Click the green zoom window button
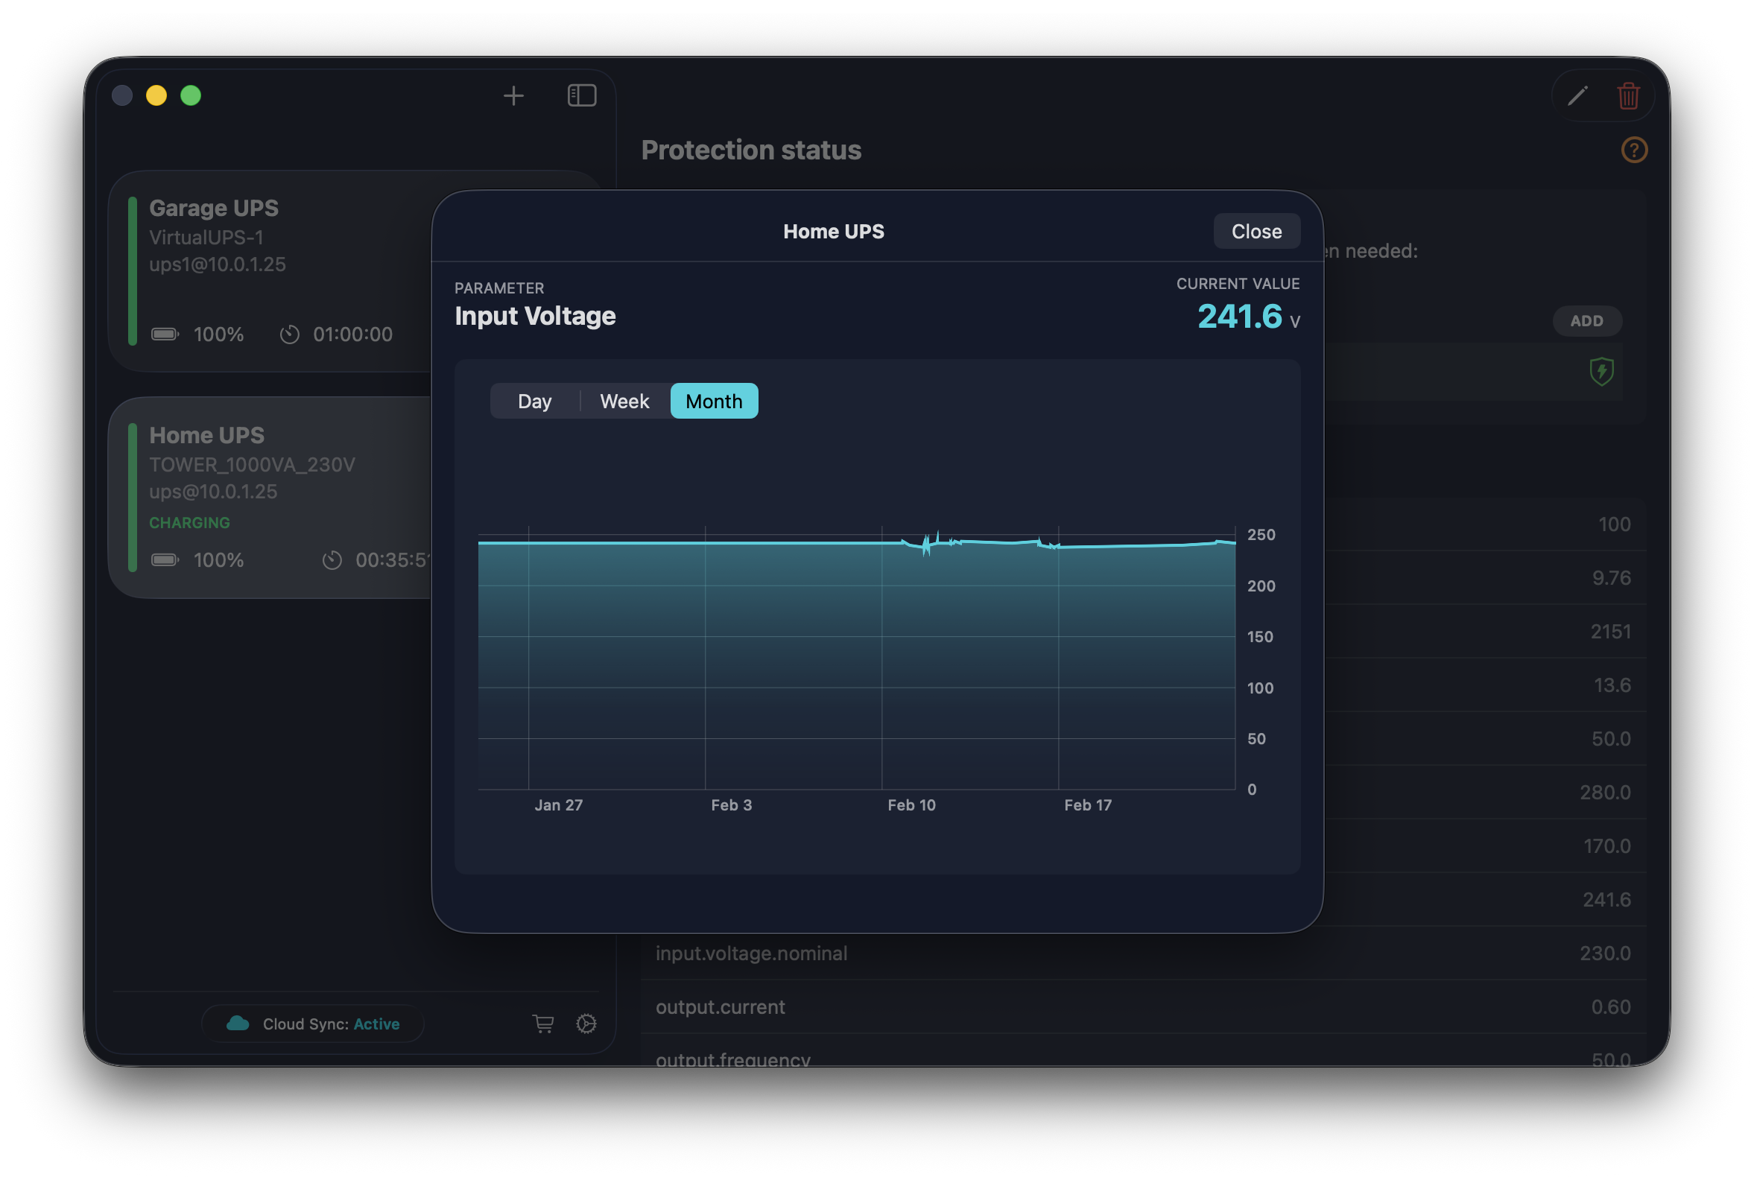Image resolution: width=1754 pixels, height=1177 pixels. pyautogui.click(x=191, y=95)
